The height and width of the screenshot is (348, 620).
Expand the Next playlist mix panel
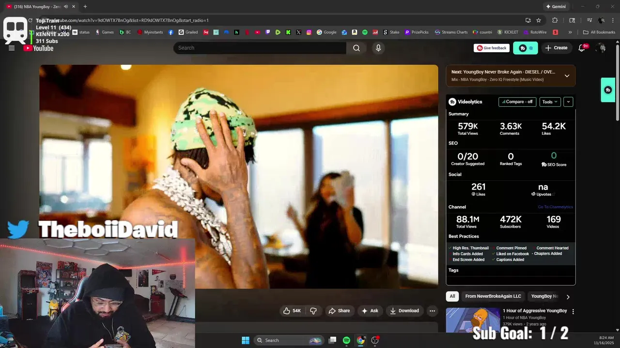[567, 76]
